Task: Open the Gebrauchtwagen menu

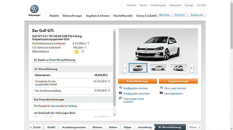Action: point(72,16)
